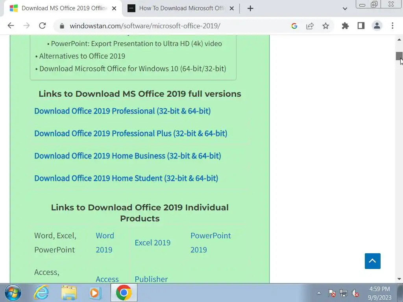Switch to How To Download Microsoft Office tab
The width and height of the screenshot is (403, 302).
(x=181, y=9)
